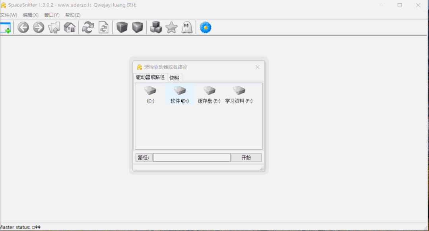Viewport: 429px width, 231px height.
Task: Refresh the scan using the circular arrows icon
Action: point(87,27)
